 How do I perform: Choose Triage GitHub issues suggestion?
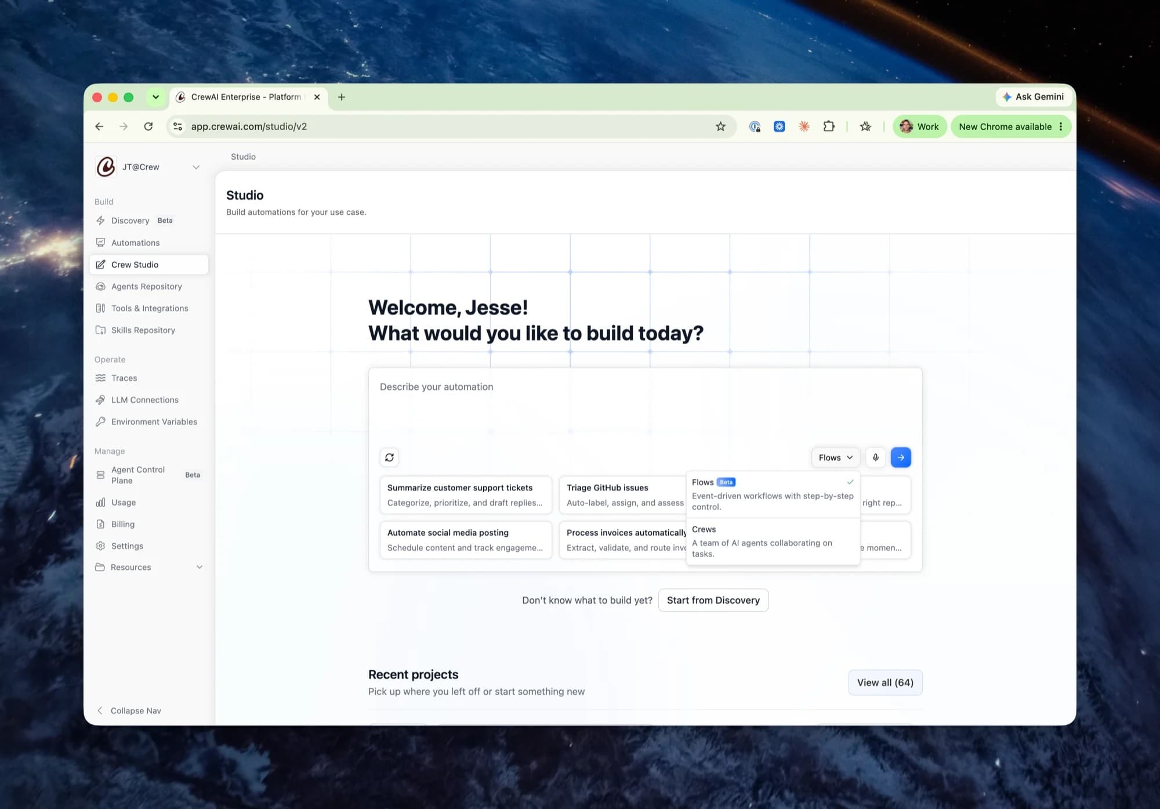[x=623, y=495]
